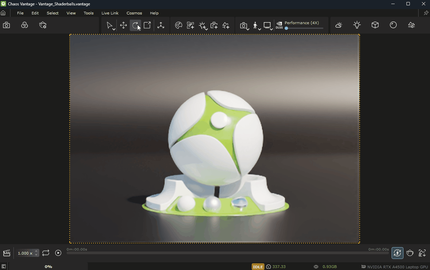Open the Cosmos menu

pyautogui.click(x=134, y=13)
